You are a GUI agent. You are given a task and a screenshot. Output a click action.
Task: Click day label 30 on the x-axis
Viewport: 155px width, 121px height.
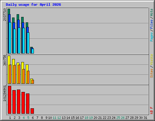coord(141,118)
